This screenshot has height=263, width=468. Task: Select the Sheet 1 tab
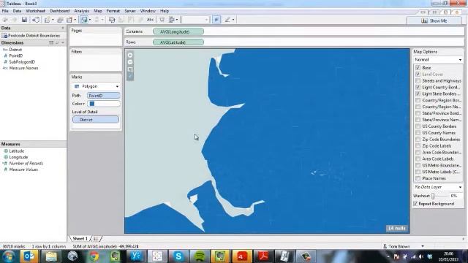click(x=80, y=239)
